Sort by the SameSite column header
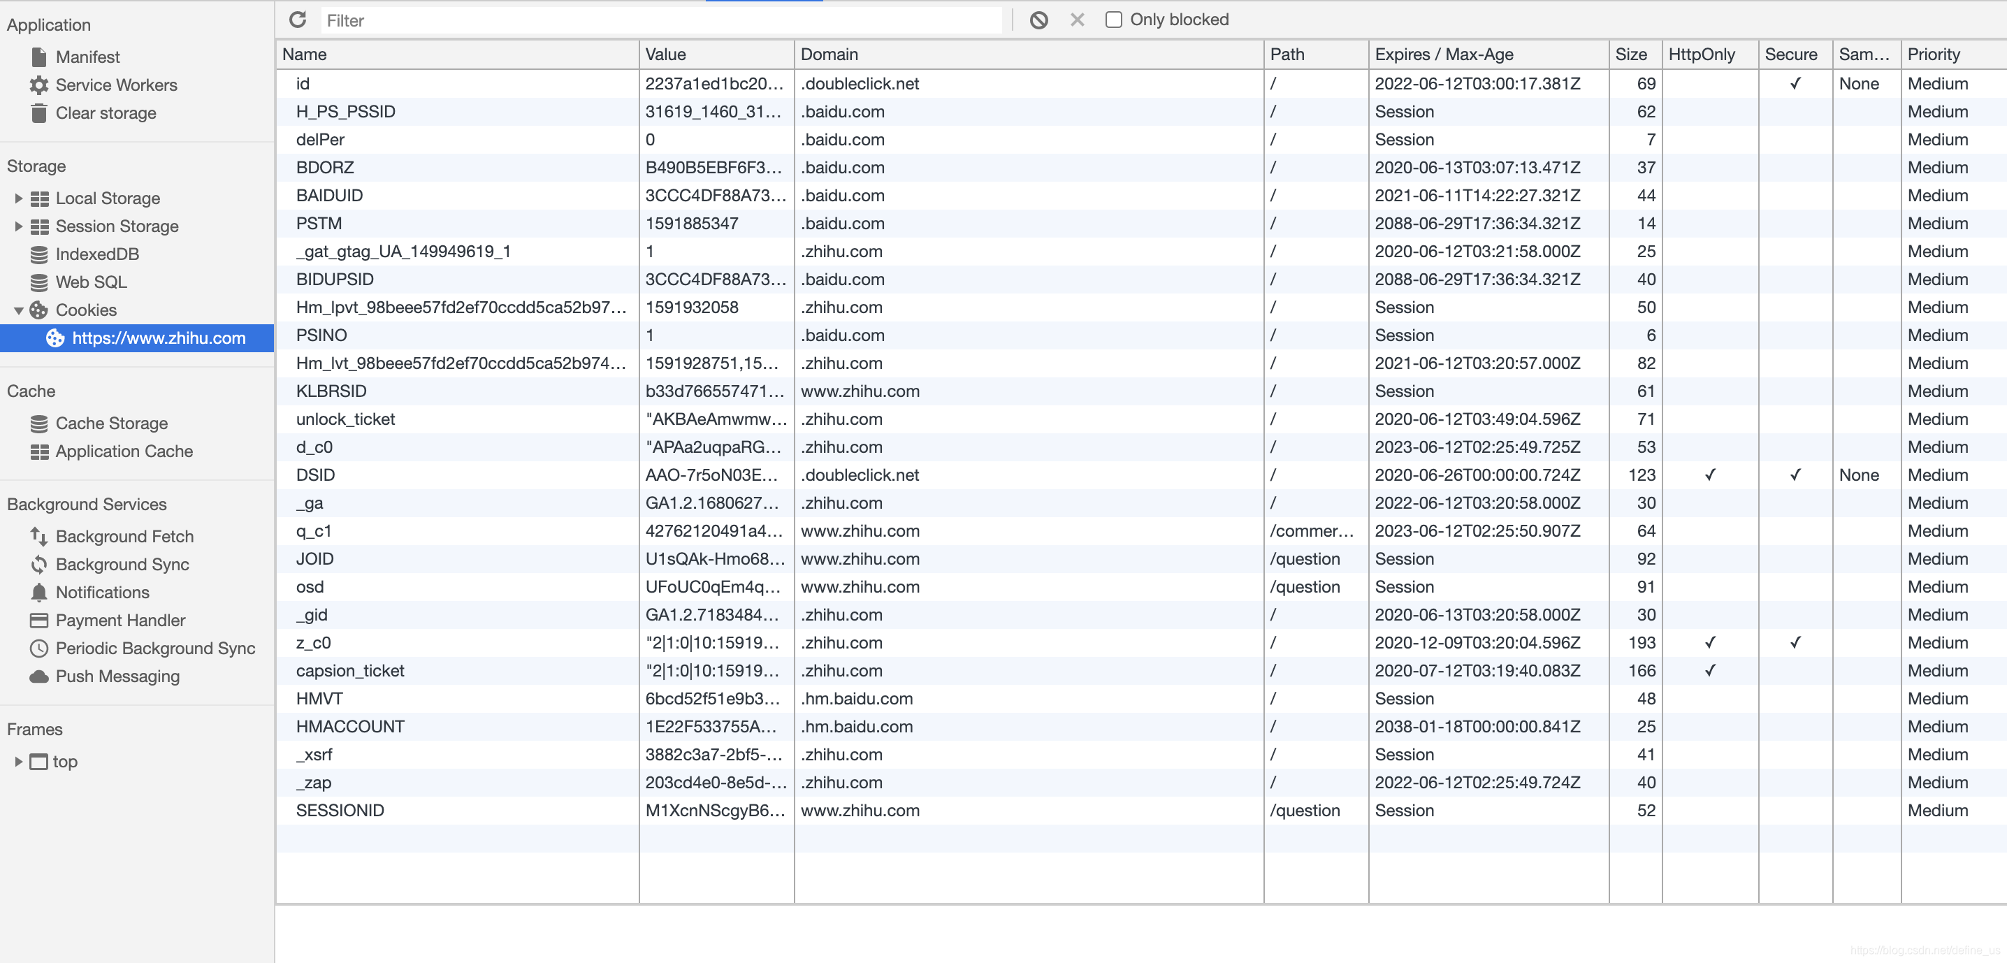 pos(1867,55)
